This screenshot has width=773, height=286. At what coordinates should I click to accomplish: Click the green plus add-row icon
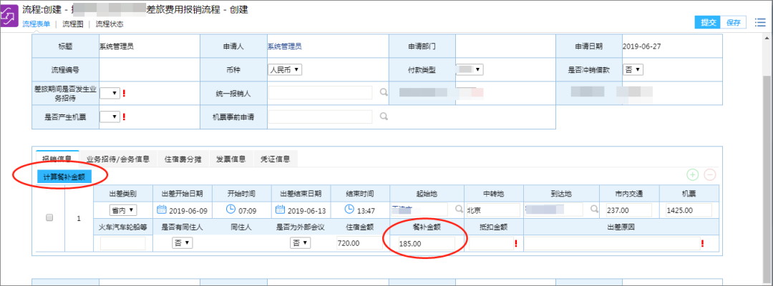[x=692, y=174]
